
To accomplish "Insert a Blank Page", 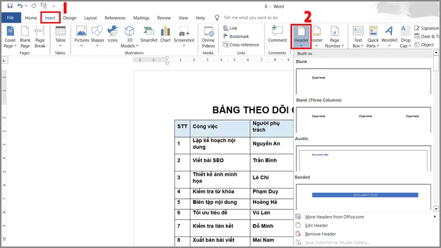I will (25, 37).
